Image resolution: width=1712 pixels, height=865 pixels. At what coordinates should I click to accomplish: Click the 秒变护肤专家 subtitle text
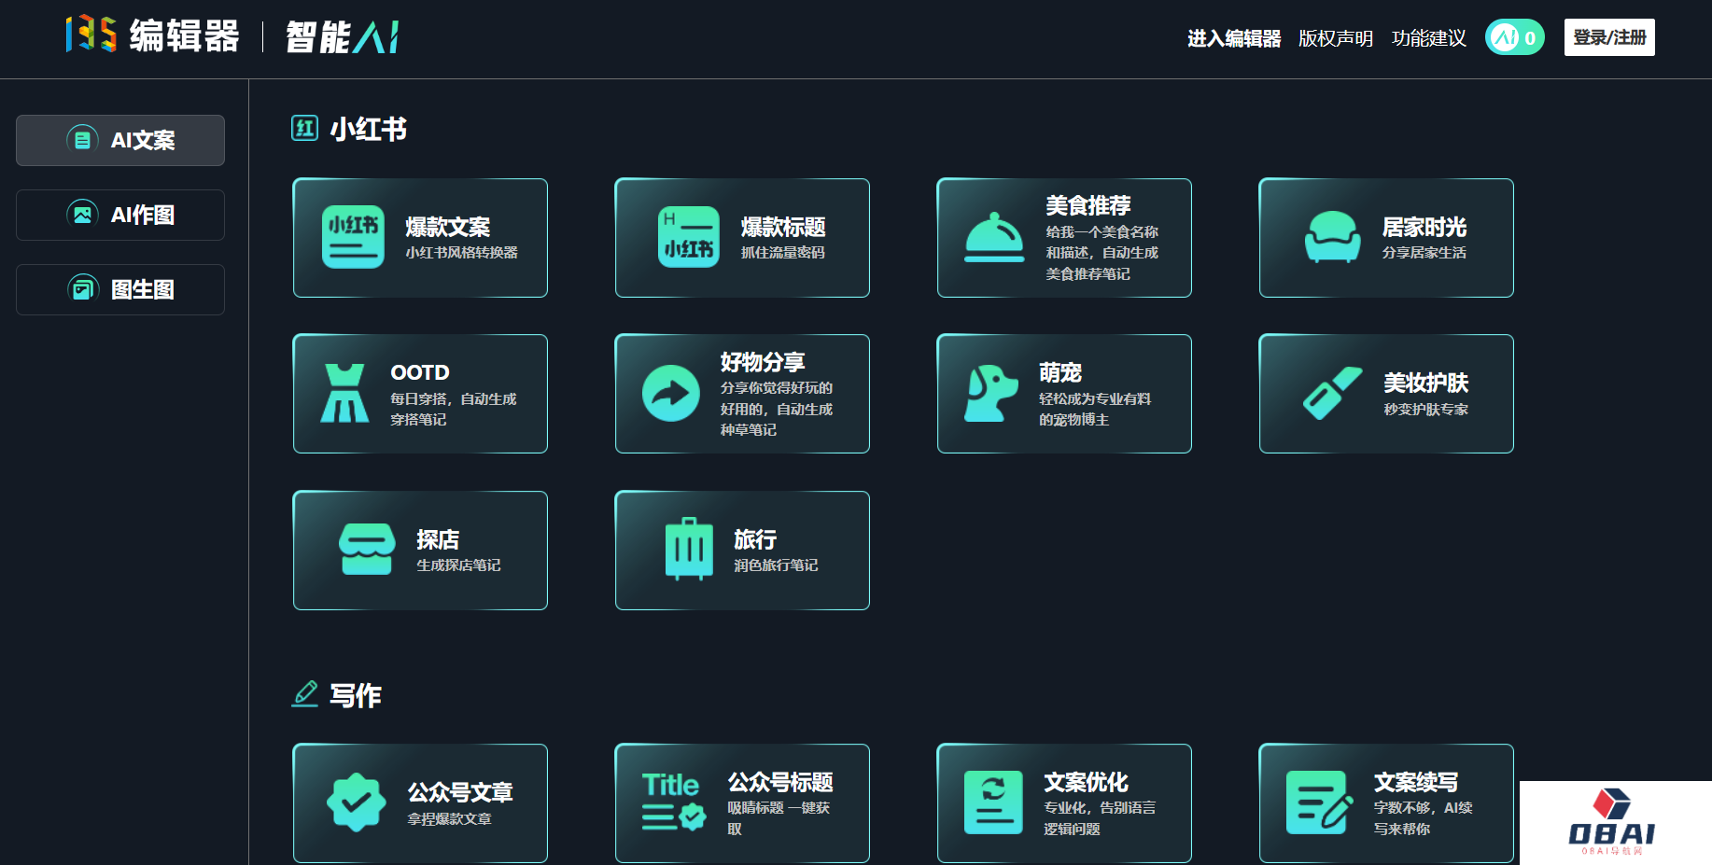(x=1426, y=410)
